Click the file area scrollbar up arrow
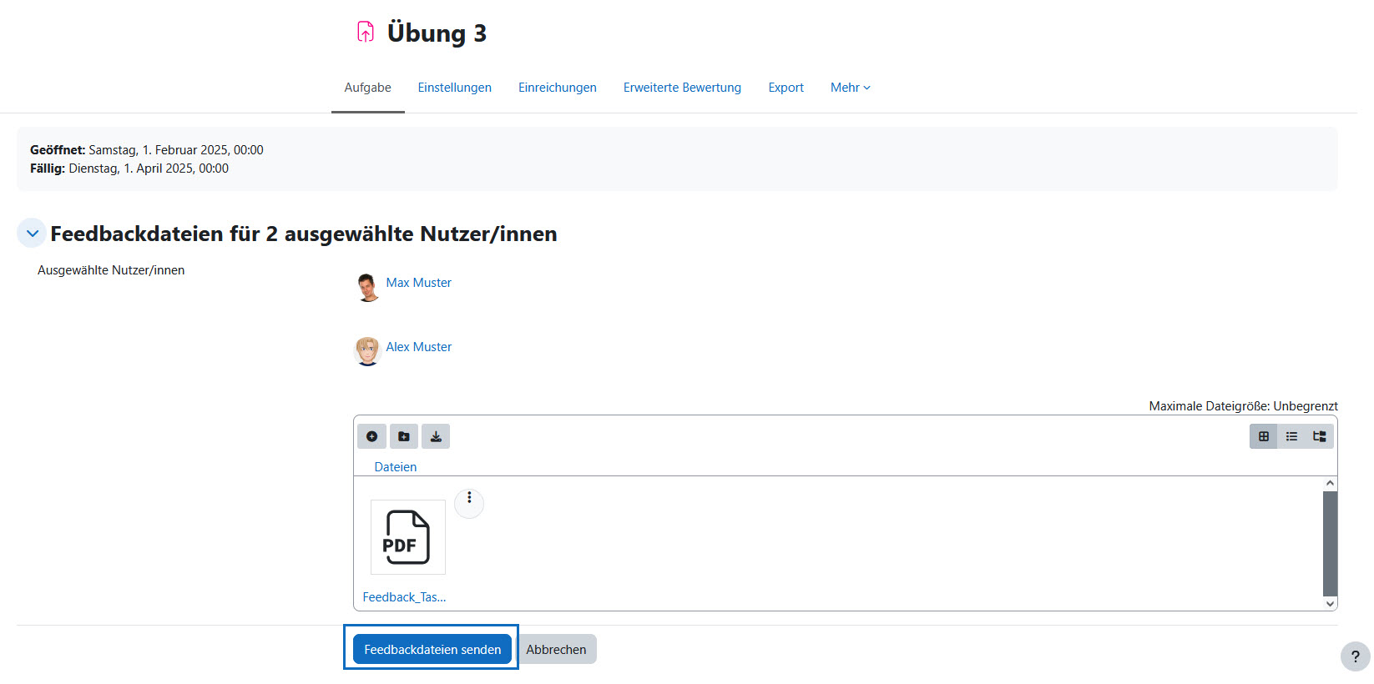The width and height of the screenshot is (1374, 684). click(x=1331, y=484)
